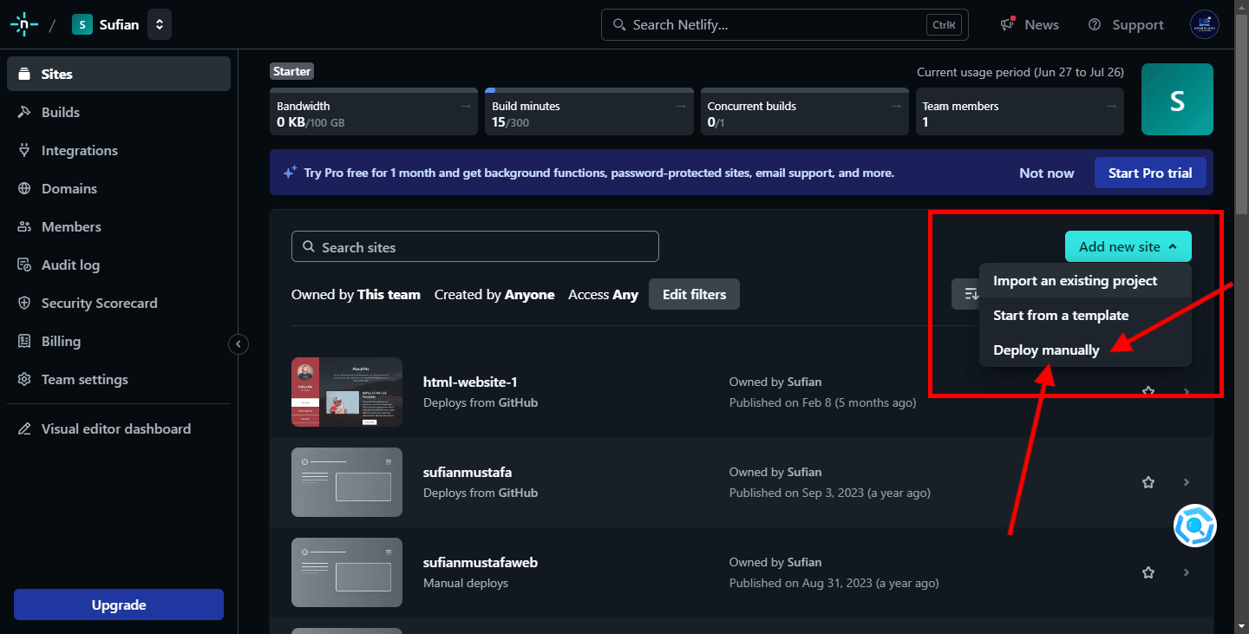Open the Sufian team switcher dropdown

(x=160, y=24)
